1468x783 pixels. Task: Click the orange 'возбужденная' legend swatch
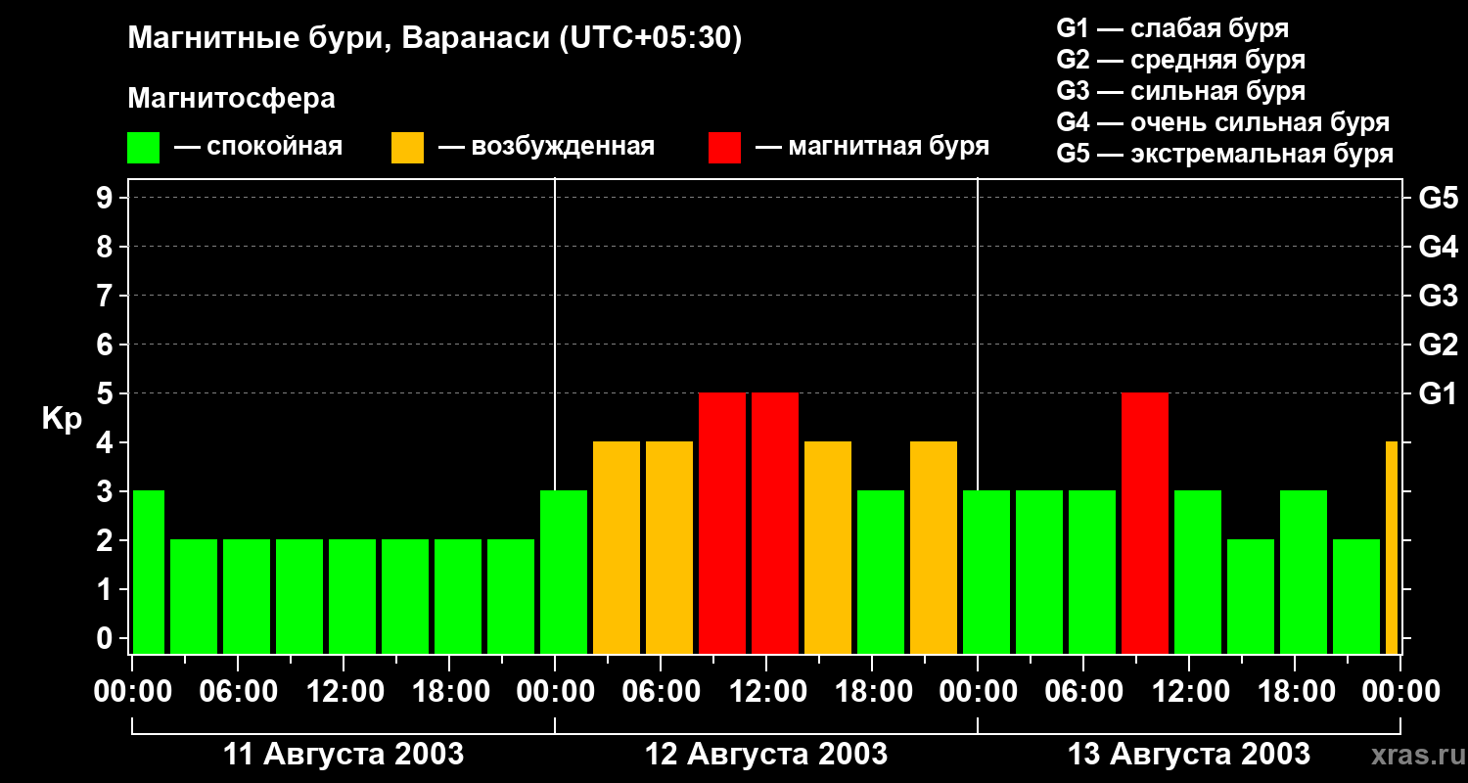click(407, 147)
